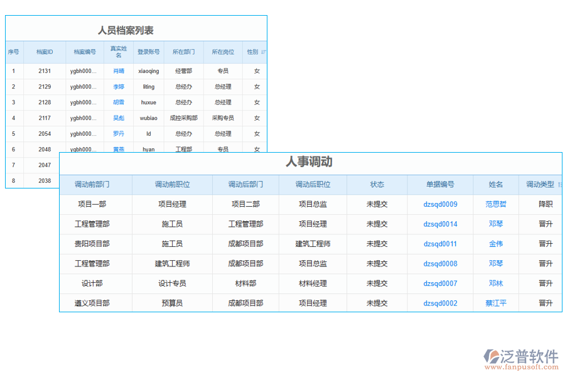565x377 pixels.
Task: Open employee record 肖晴
Action: click(119, 70)
